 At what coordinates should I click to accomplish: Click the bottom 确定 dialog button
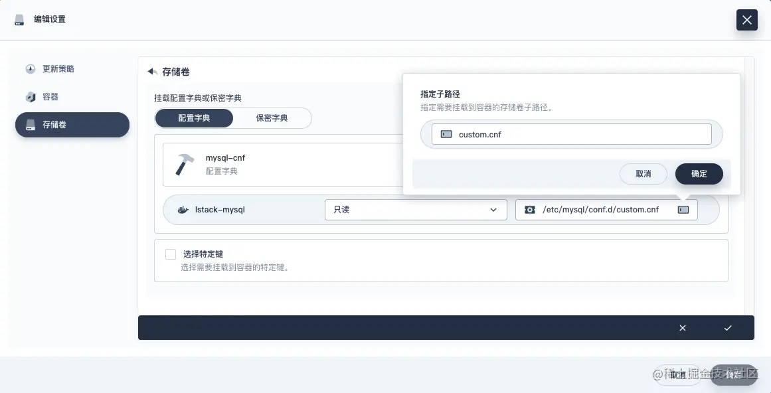(734, 375)
